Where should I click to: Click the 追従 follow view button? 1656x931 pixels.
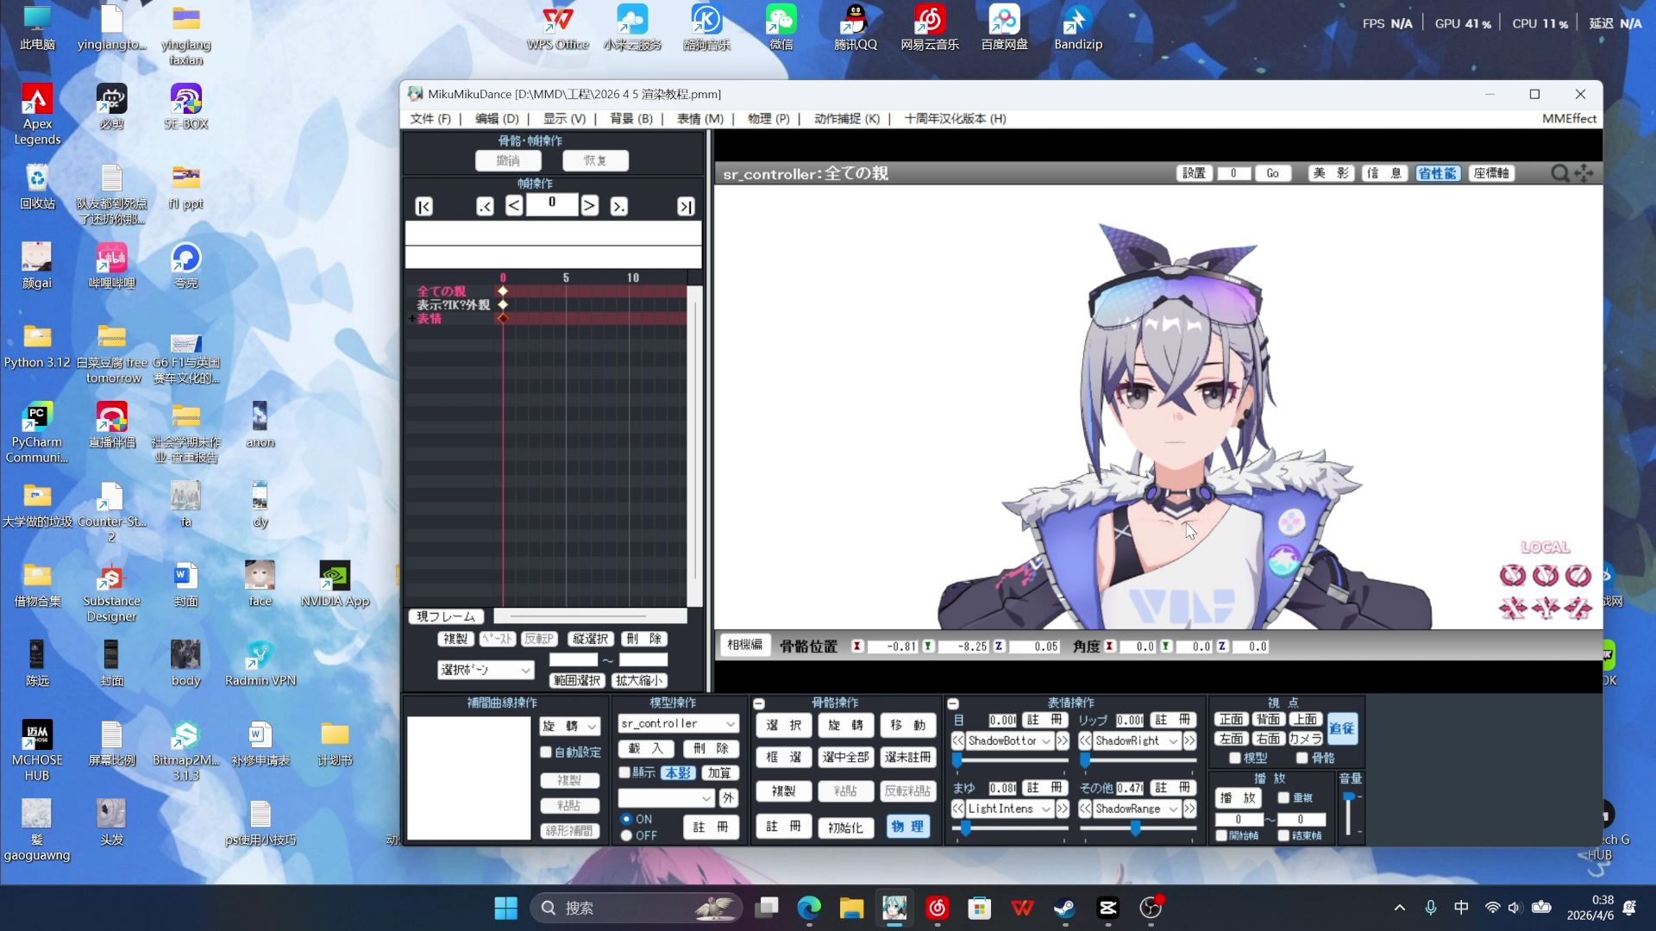(1341, 728)
